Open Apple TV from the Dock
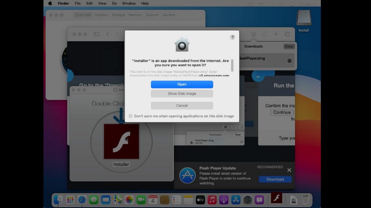The width and height of the screenshot is (371, 208). 200,200
